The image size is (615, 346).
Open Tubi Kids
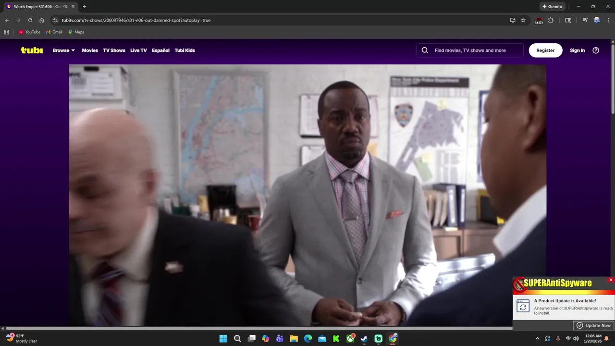(x=184, y=50)
